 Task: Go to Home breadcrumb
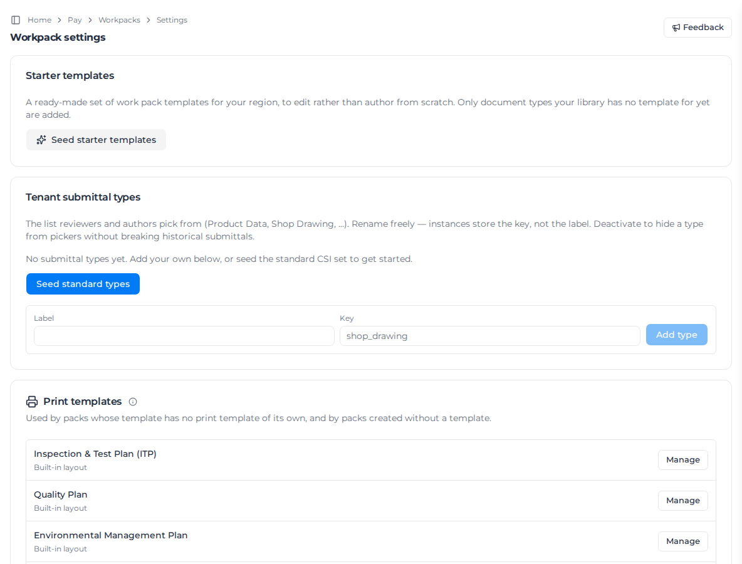click(x=39, y=20)
